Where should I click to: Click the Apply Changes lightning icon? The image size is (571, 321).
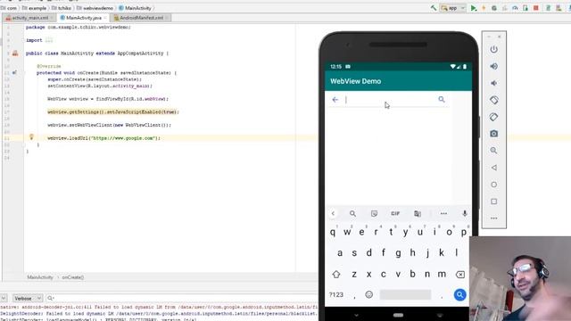tap(484, 8)
